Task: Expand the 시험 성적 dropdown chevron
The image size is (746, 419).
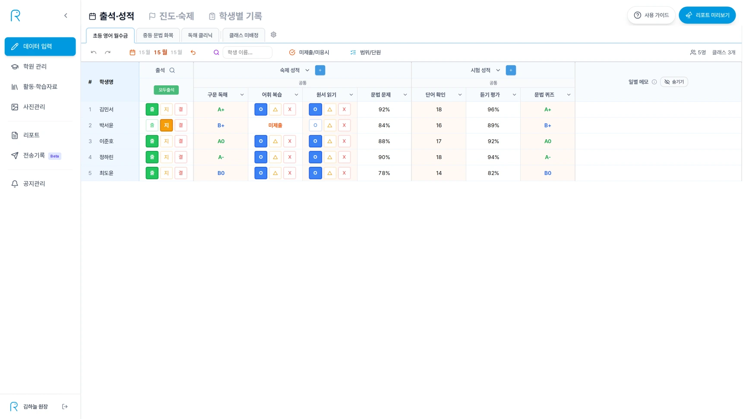Action: (498, 70)
